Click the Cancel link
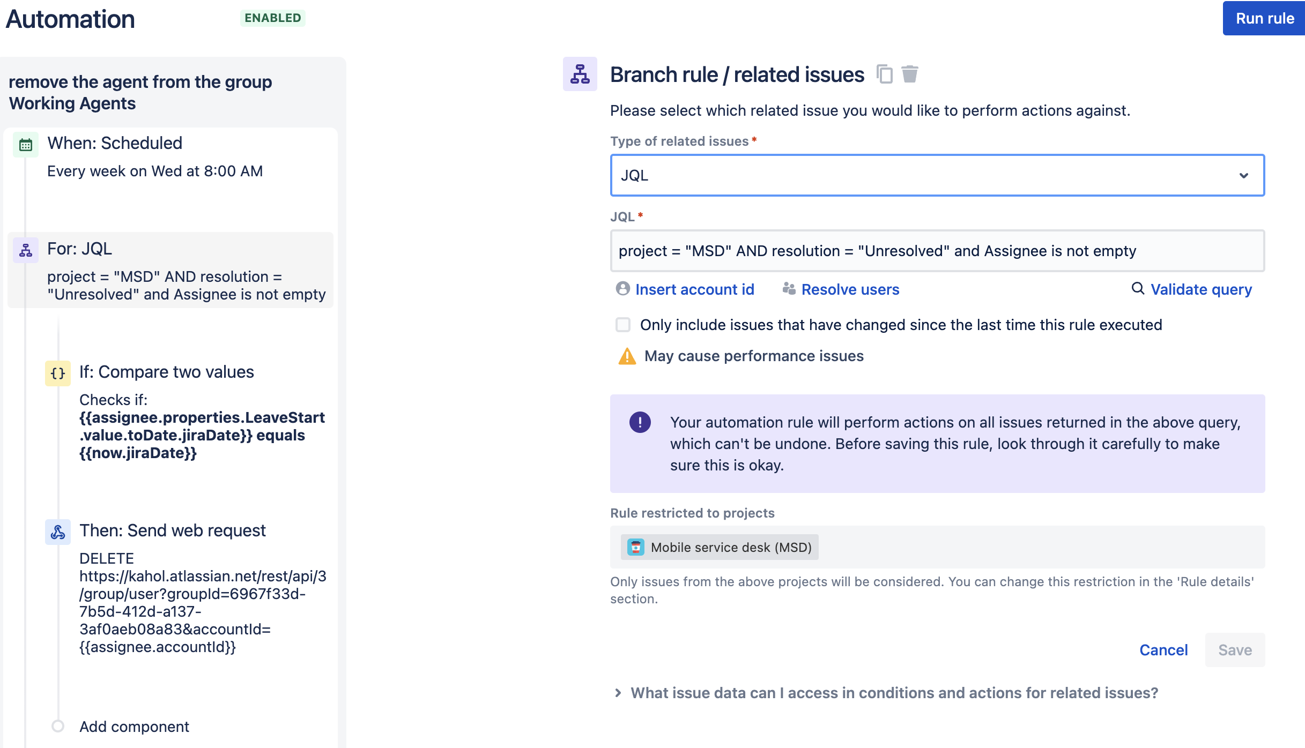Screen dimensions: 1305x748 point(1163,650)
